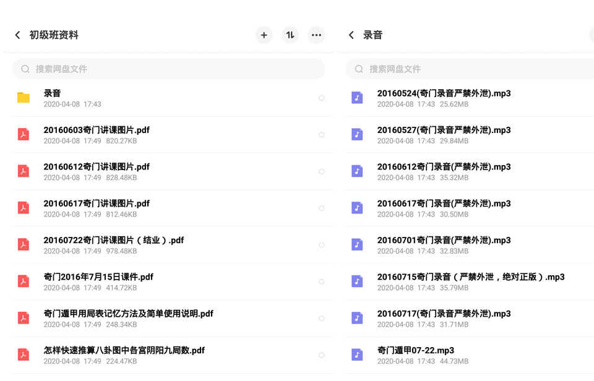Select the 录音 folder row circle

point(322,98)
